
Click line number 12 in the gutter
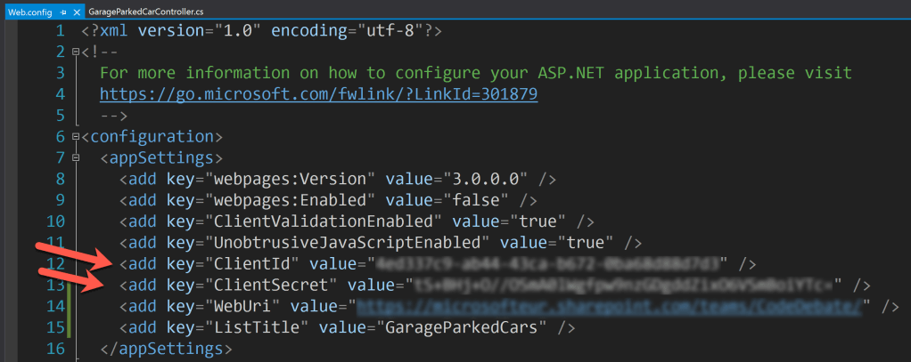click(56, 264)
